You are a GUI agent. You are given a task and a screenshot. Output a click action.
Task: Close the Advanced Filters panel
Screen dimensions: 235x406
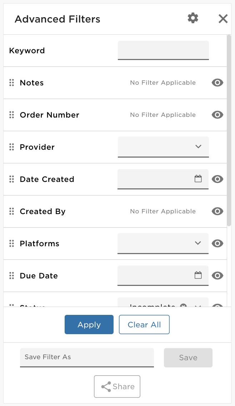223,19
